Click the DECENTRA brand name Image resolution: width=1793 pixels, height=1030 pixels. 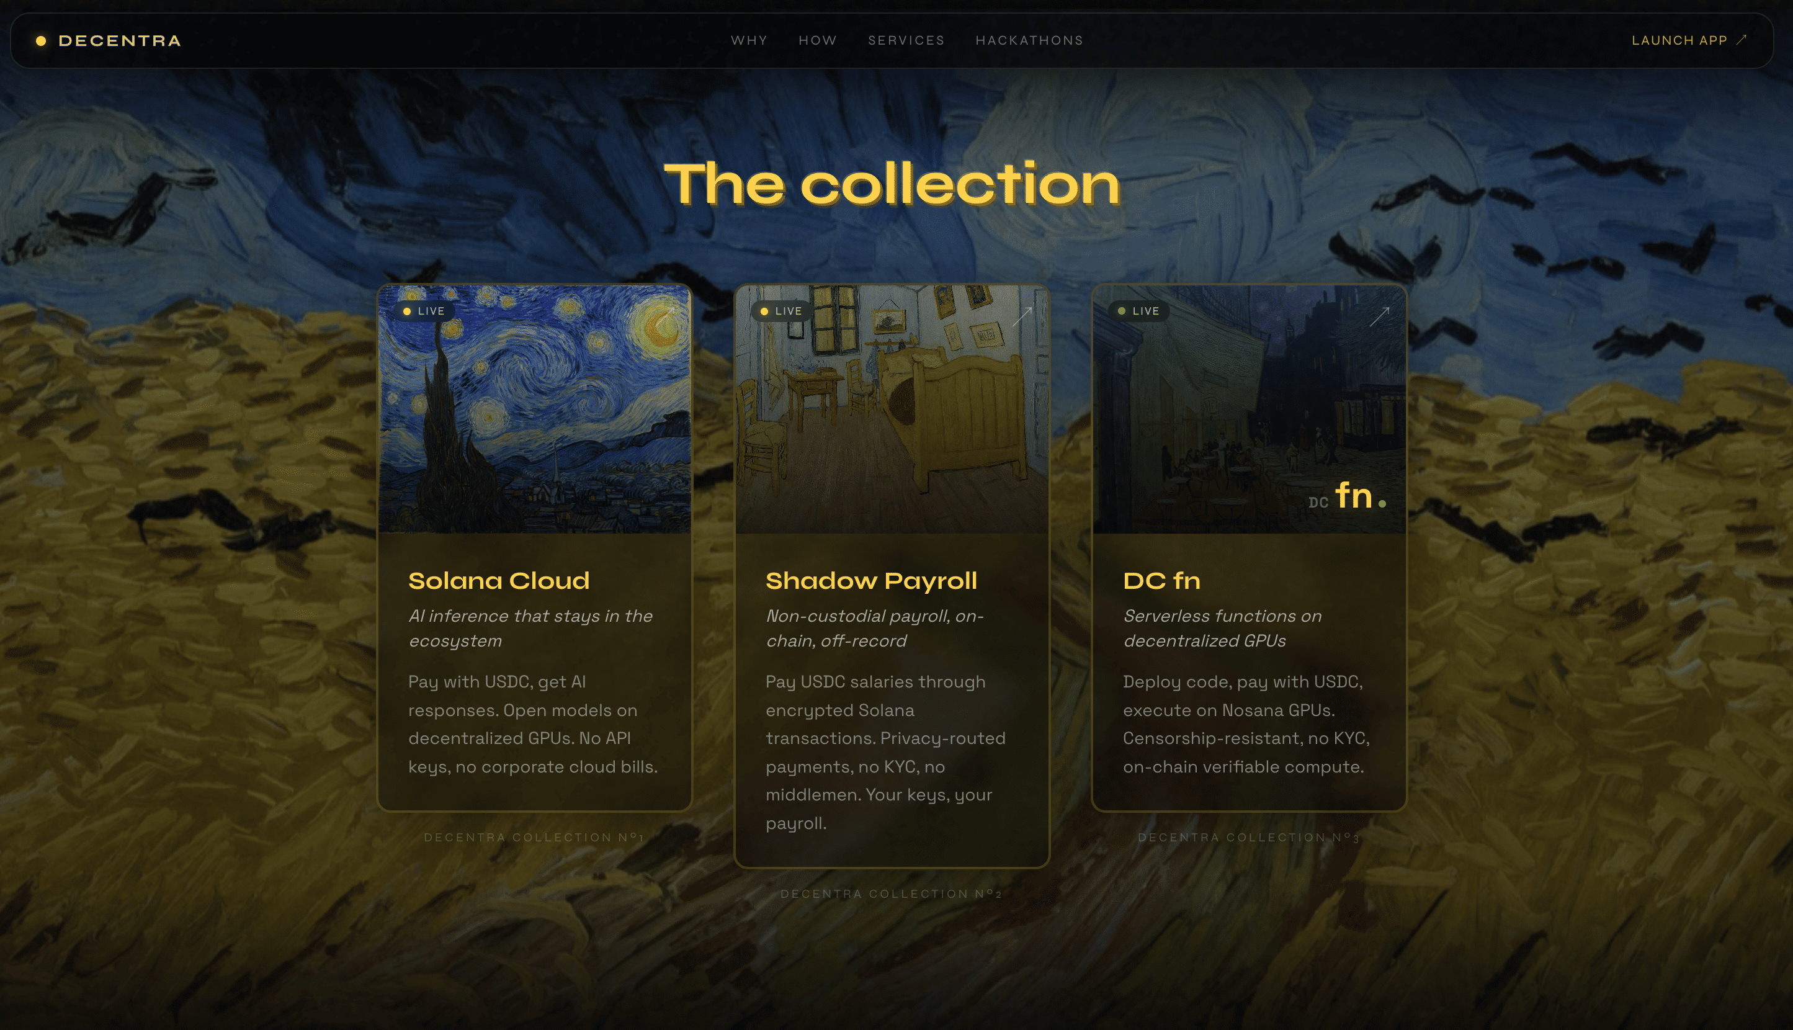120,41
